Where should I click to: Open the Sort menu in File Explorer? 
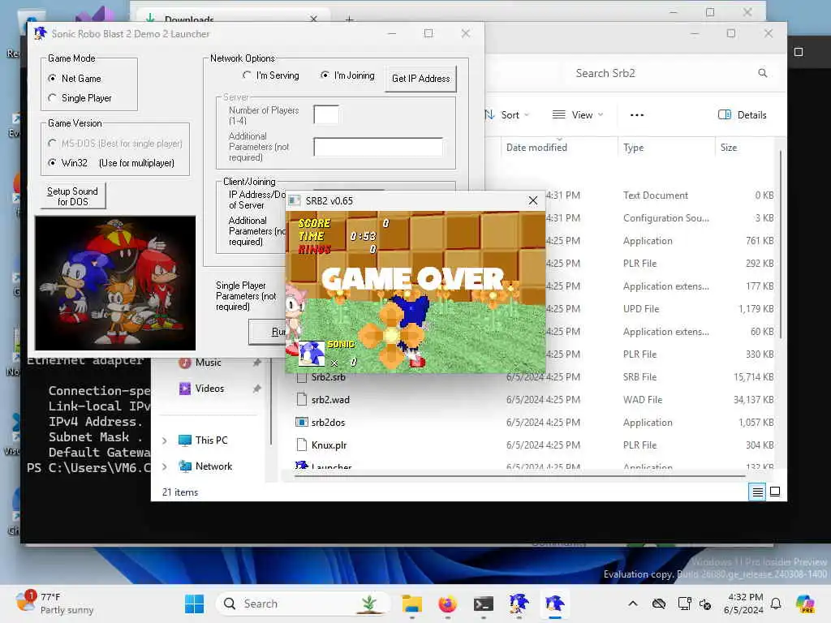pyautogui.click(x=506, y=115)
